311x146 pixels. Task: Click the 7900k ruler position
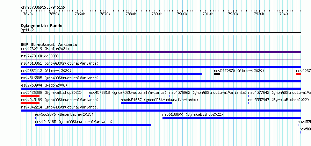(x=182, y=14)
